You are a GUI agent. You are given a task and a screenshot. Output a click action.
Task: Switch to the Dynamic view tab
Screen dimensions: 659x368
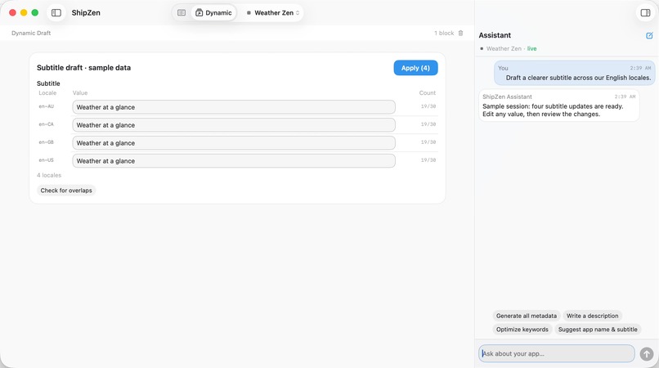[214, 12]
